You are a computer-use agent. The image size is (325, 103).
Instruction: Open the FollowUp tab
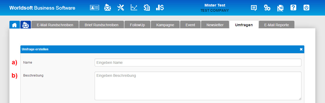[137, 25]
